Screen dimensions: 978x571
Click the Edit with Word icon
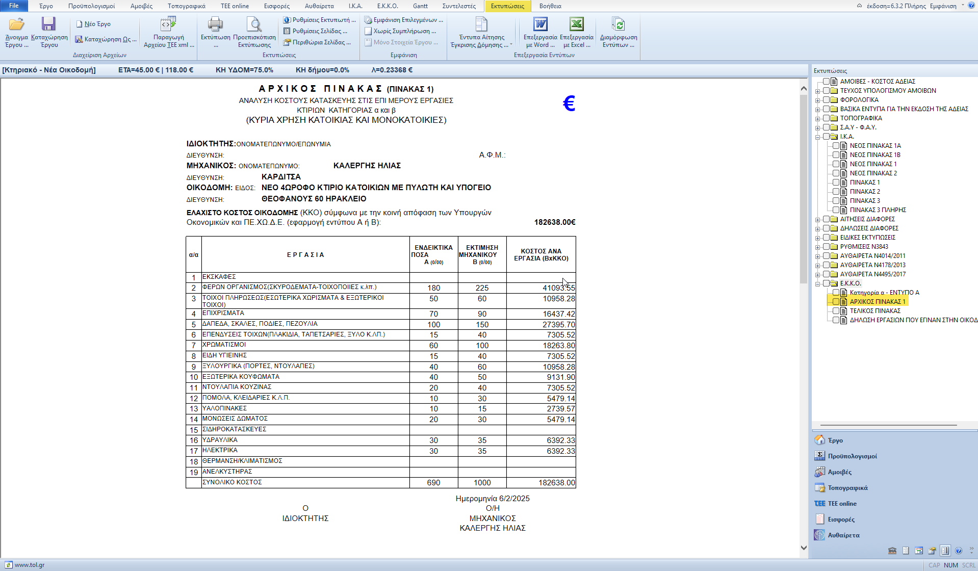[540, 24]
